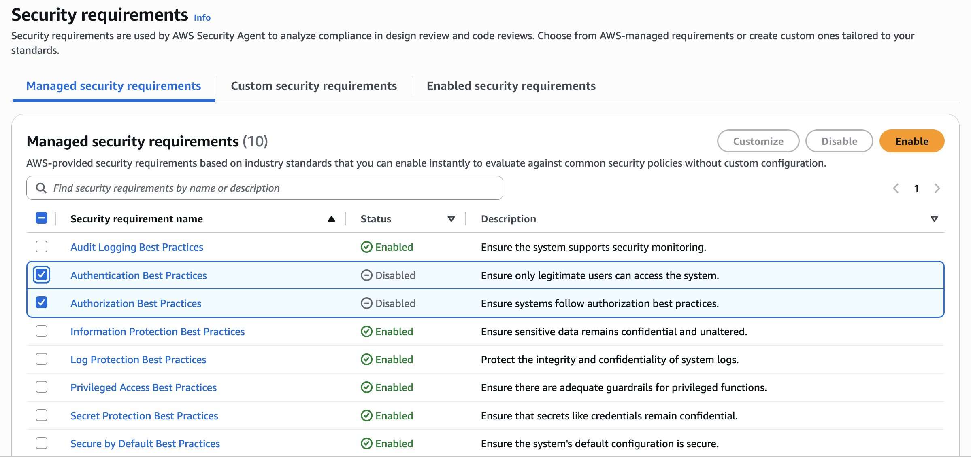Click Enabled status icon for Audit Logging

366,247
